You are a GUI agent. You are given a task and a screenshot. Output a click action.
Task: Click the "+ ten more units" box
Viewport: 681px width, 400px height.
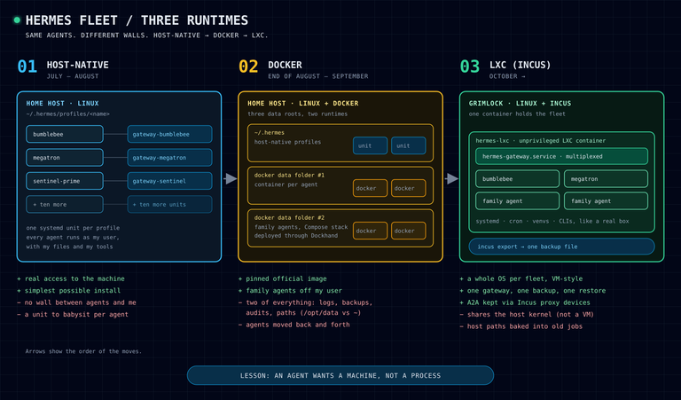[x=170, y=204]
